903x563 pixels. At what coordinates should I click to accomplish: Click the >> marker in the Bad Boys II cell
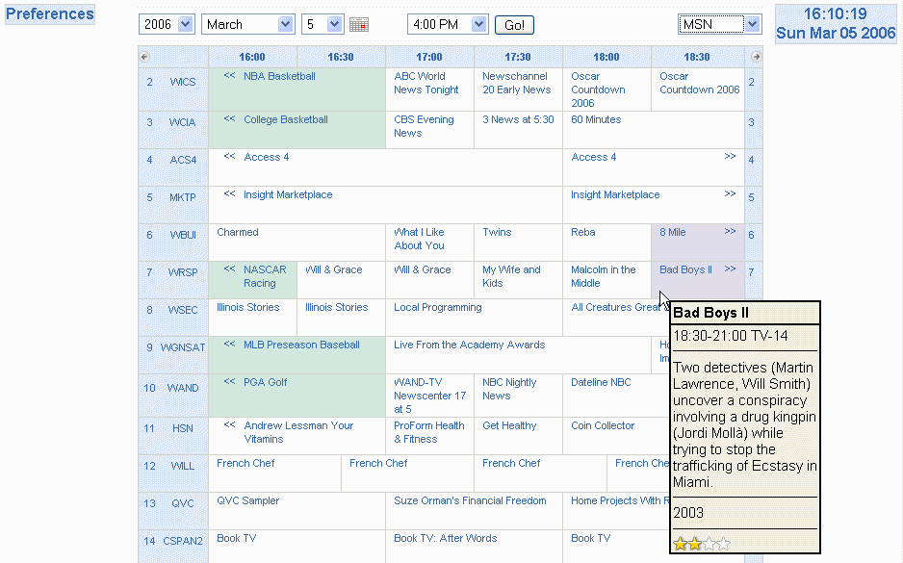coord(730,269)
